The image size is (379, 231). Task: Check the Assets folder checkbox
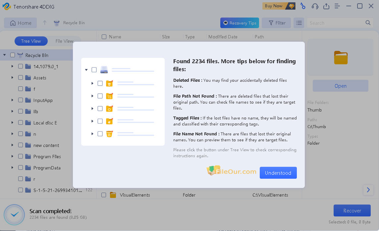21,78
